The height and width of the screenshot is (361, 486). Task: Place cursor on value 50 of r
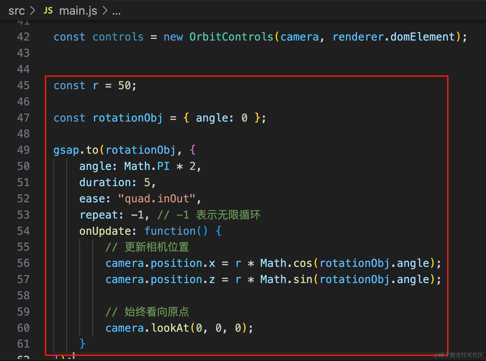click(x=125, y=85)
